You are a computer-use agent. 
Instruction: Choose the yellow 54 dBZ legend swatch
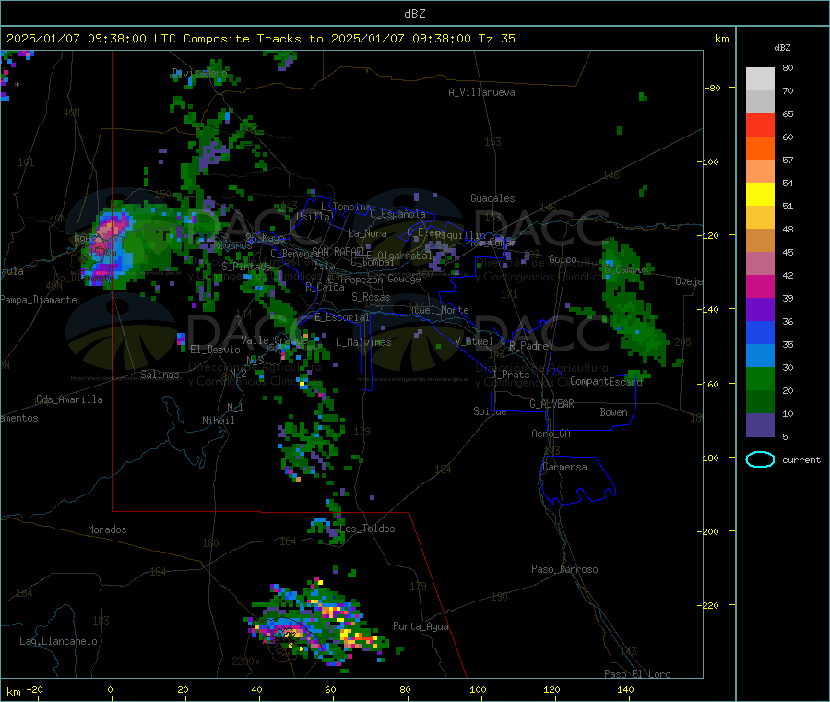[x=760, y=195]
